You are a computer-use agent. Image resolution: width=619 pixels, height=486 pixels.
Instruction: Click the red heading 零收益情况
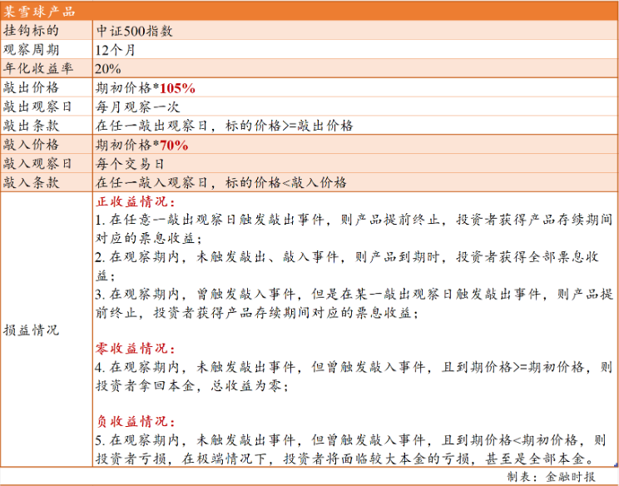click(136, 349)
